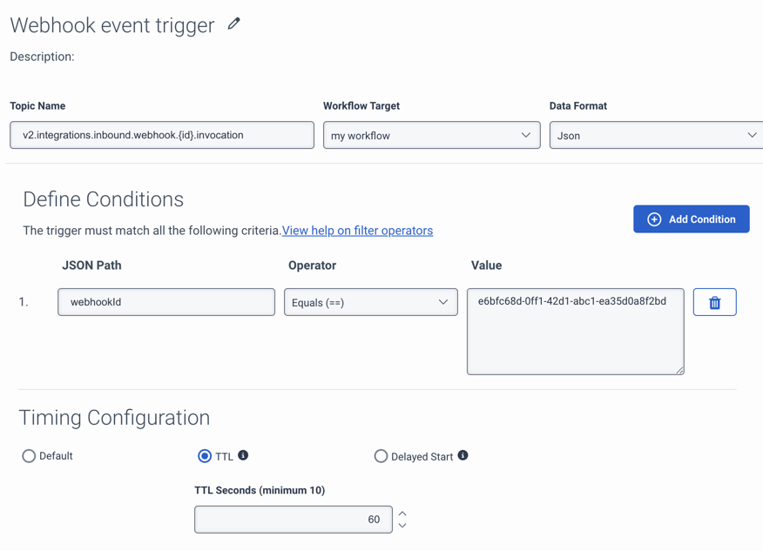This screenshot has height=551, width=763.
Task: Click the Topic Name input field
Action: point(161,135)
